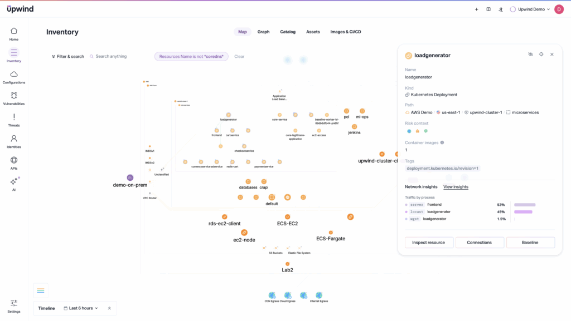Open the Upwind Demo organization dropdown

530,9
